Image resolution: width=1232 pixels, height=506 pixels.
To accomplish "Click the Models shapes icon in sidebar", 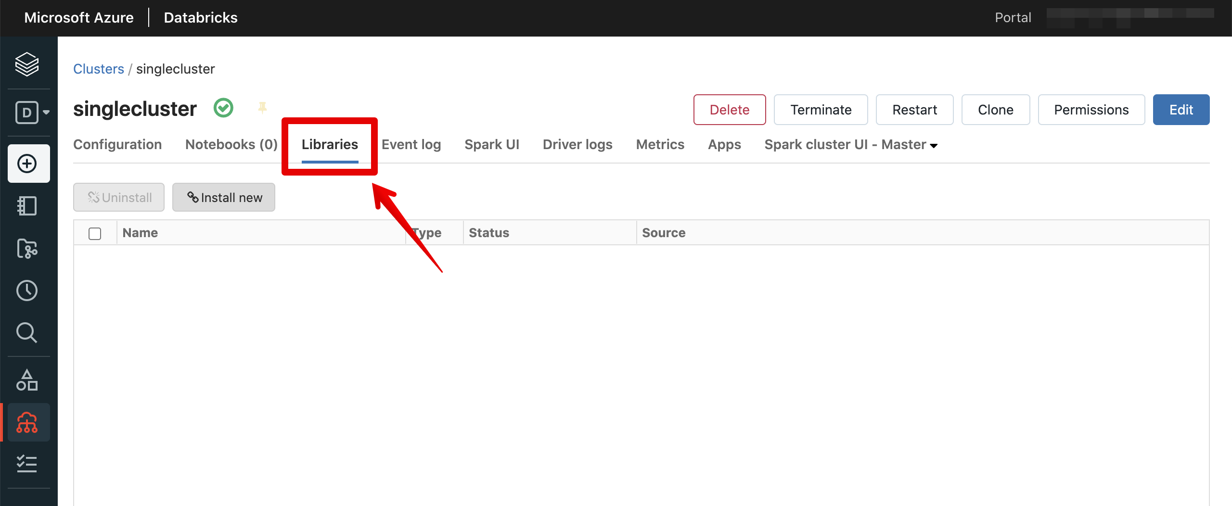I will [x=27, y=380].
